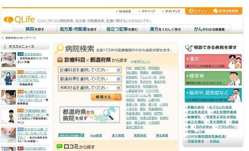Image resolution: width=249 pixels, height=151 pixels.
Task: Click the arrow bullet before サイトマップ
Action: (x=163, y=11)
